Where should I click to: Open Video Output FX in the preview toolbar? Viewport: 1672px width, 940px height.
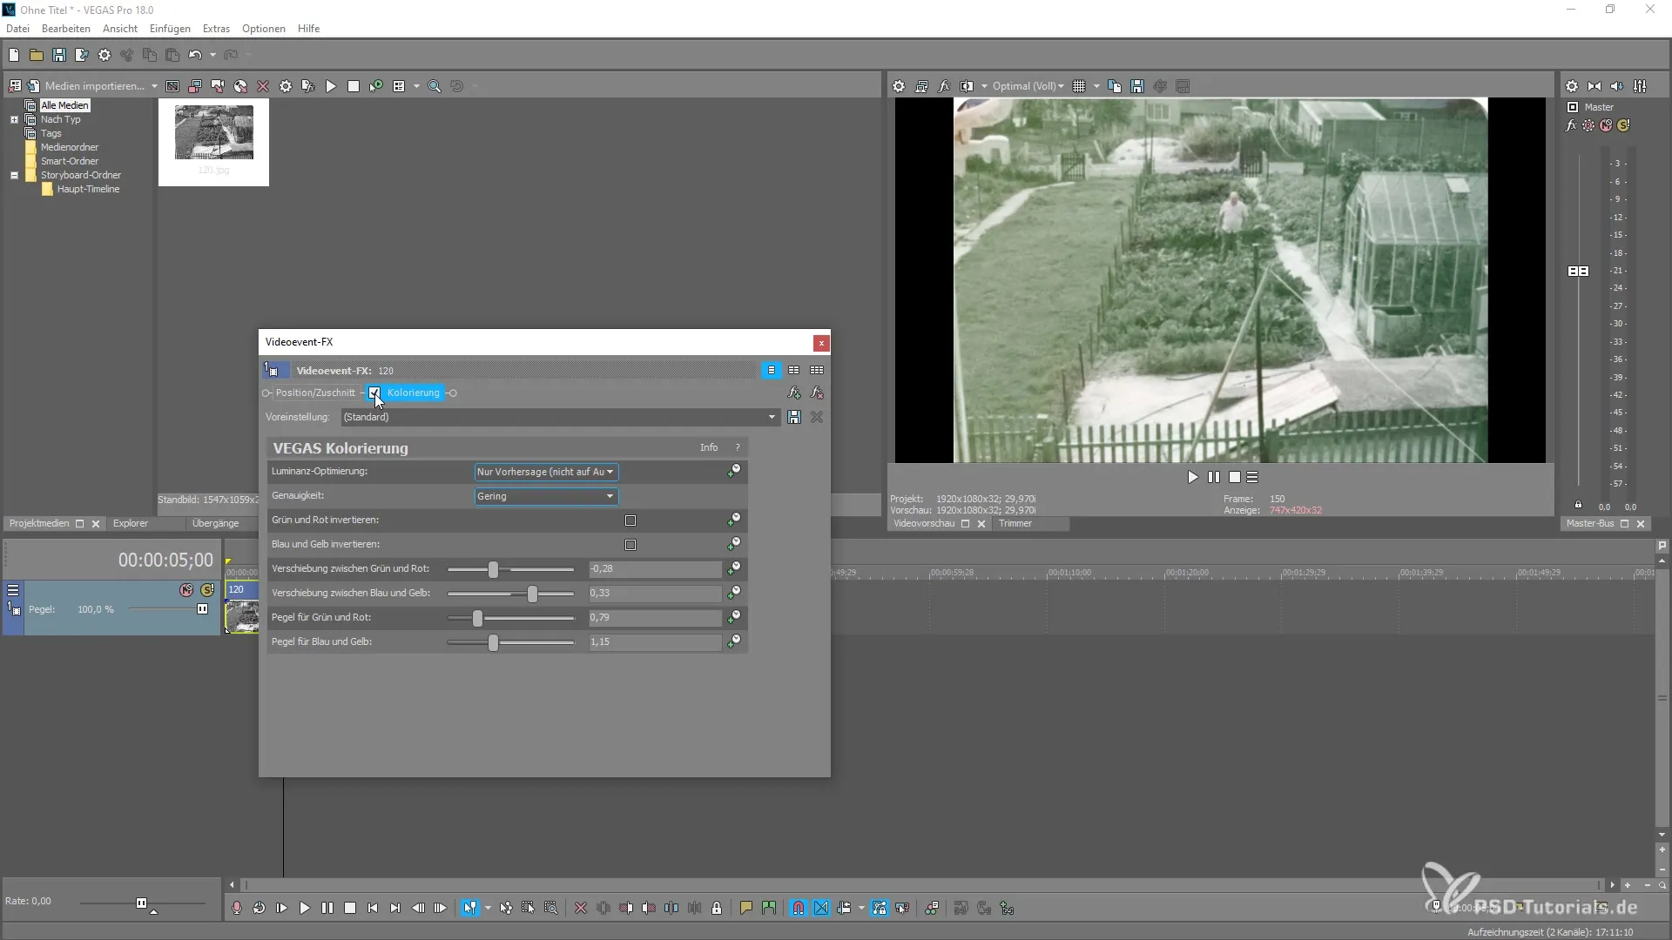[944, 86]
